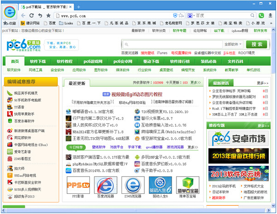Click 更多>> in the 最新资讯 panel
The height and width of the screenshot is (214, 277).
262,83
